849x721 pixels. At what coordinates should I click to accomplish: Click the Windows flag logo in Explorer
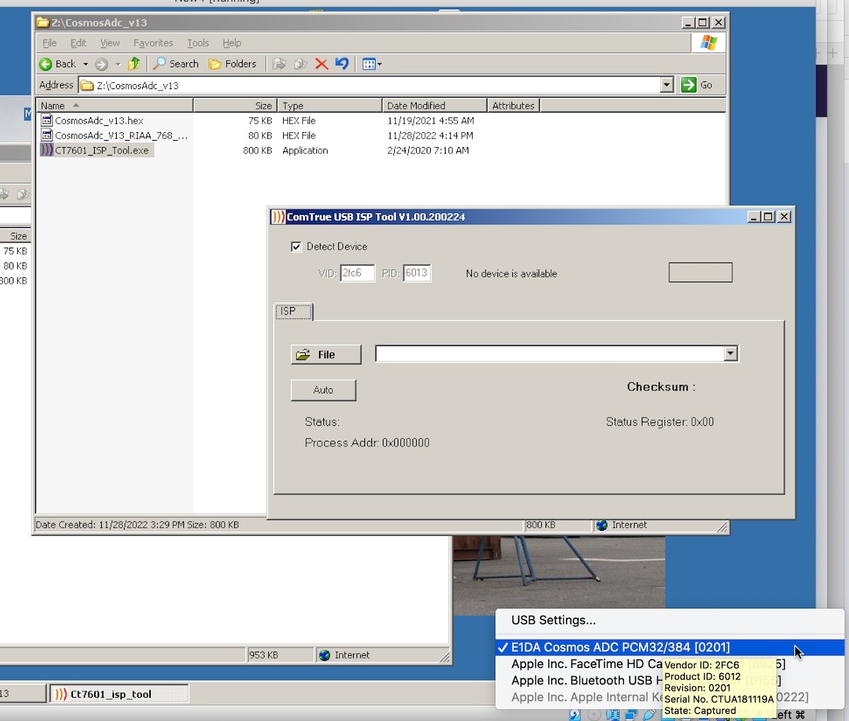pos(708,42)
